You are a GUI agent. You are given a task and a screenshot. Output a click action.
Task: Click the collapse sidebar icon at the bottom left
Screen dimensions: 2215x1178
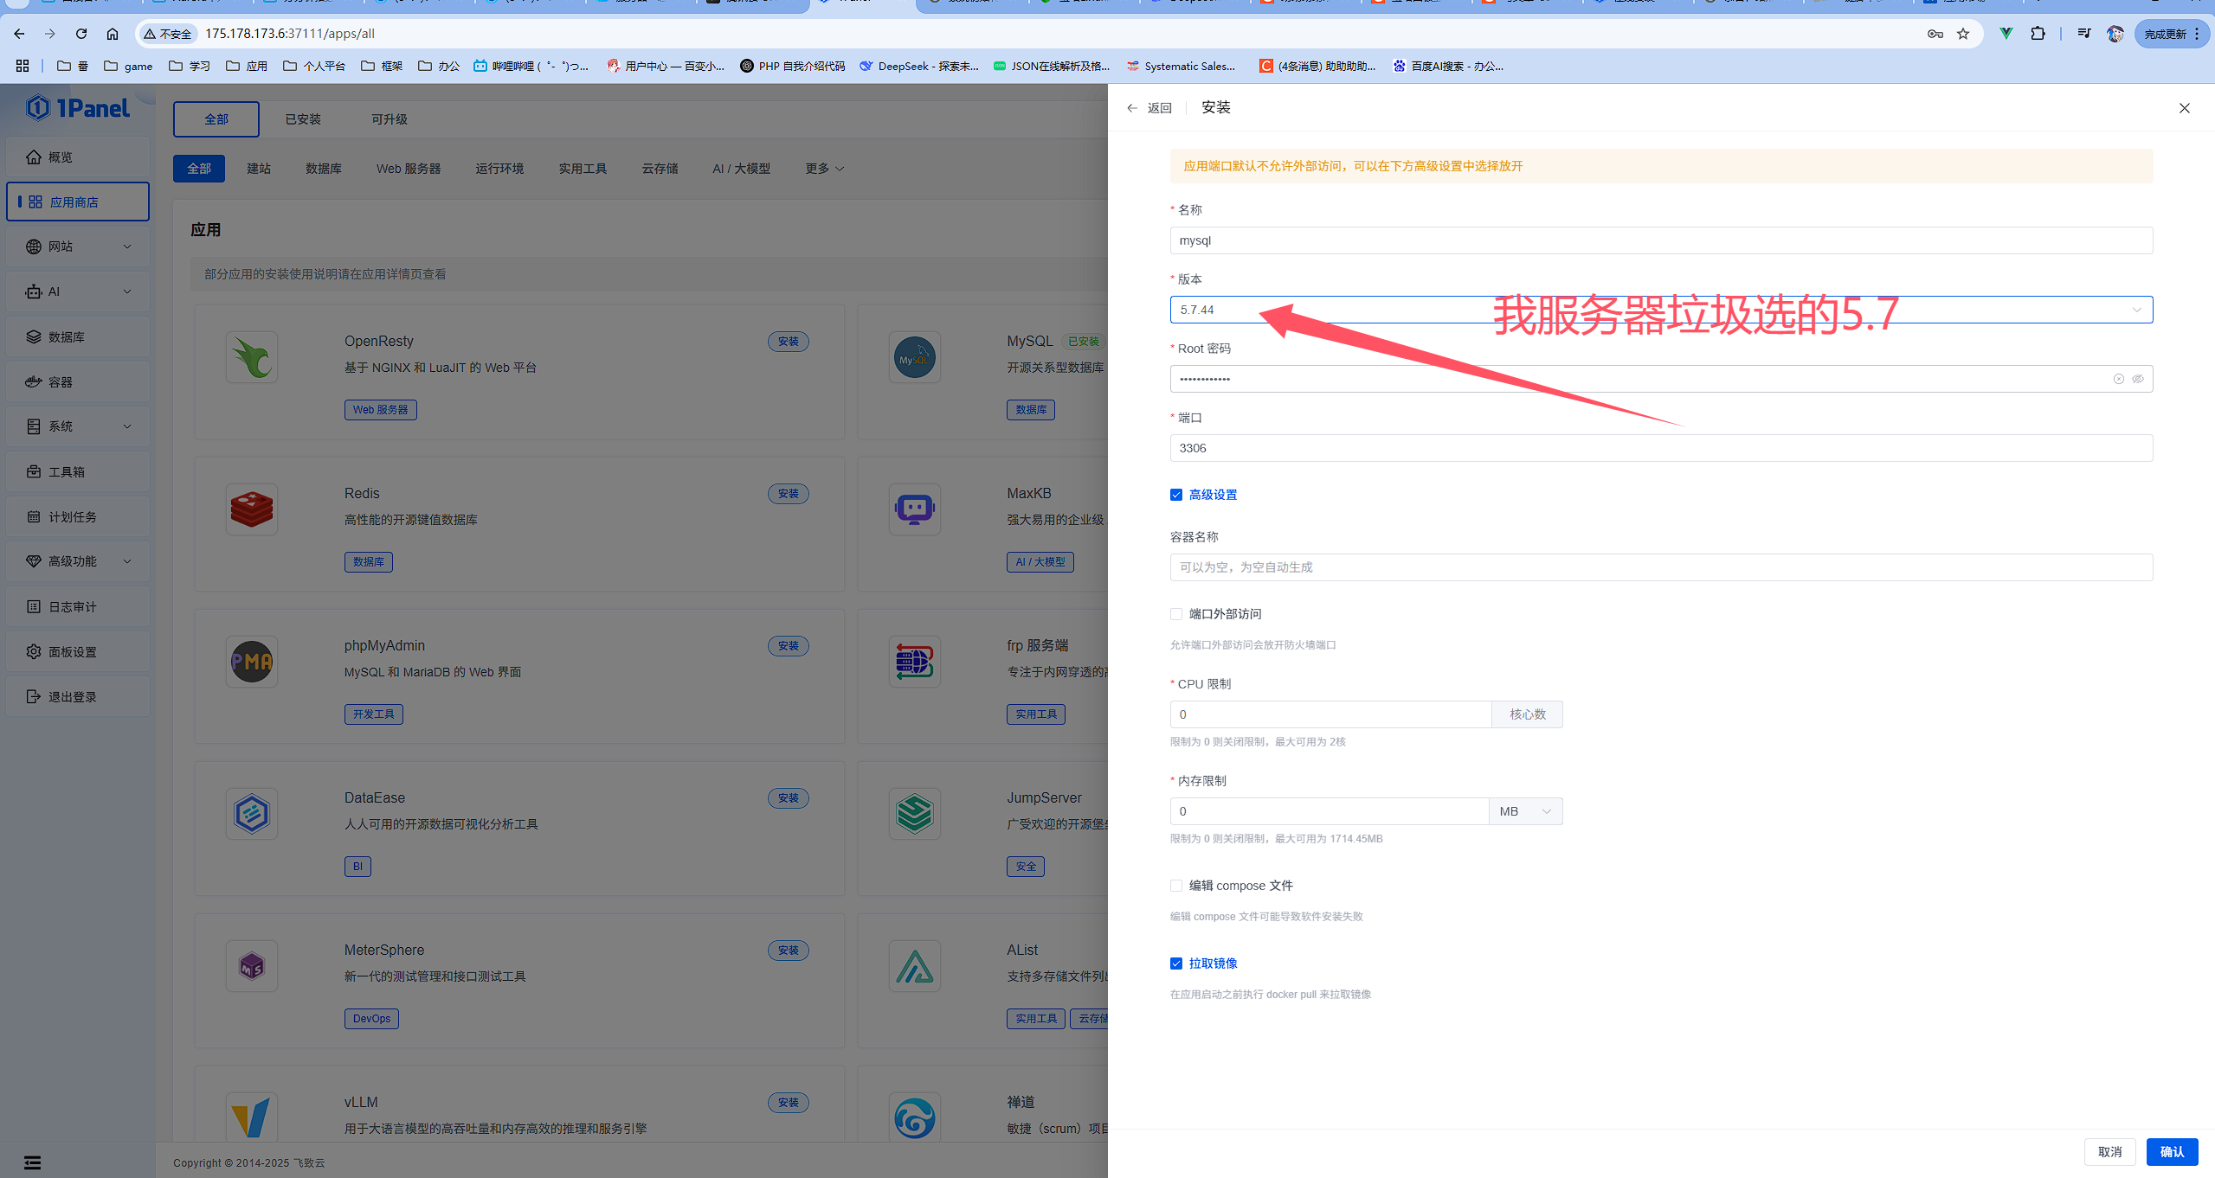point(32,1162)
